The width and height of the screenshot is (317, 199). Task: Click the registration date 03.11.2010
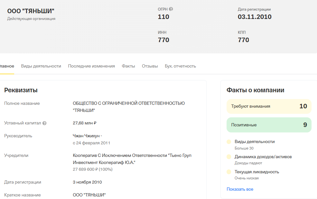255,17
